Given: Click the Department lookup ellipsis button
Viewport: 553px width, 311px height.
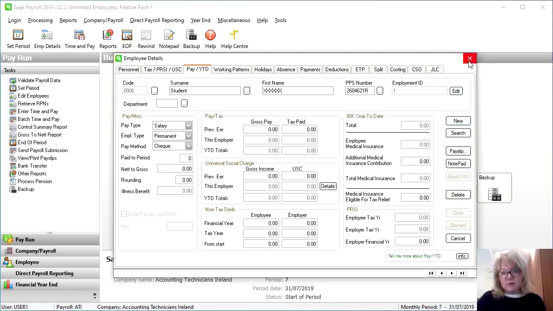Looking at the screenshot, I should click(184, 104).
